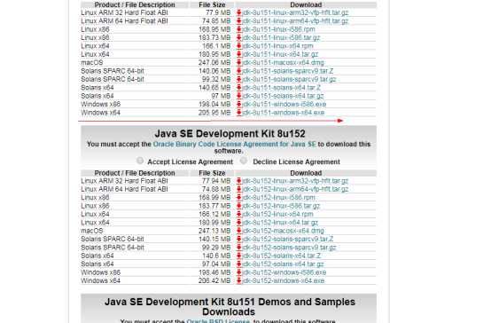This screenshot has width=491, height=323.
Task: Click red download arrow beside 8u152 linux-x64.tar.gz
Action: (x=239, y=223)
